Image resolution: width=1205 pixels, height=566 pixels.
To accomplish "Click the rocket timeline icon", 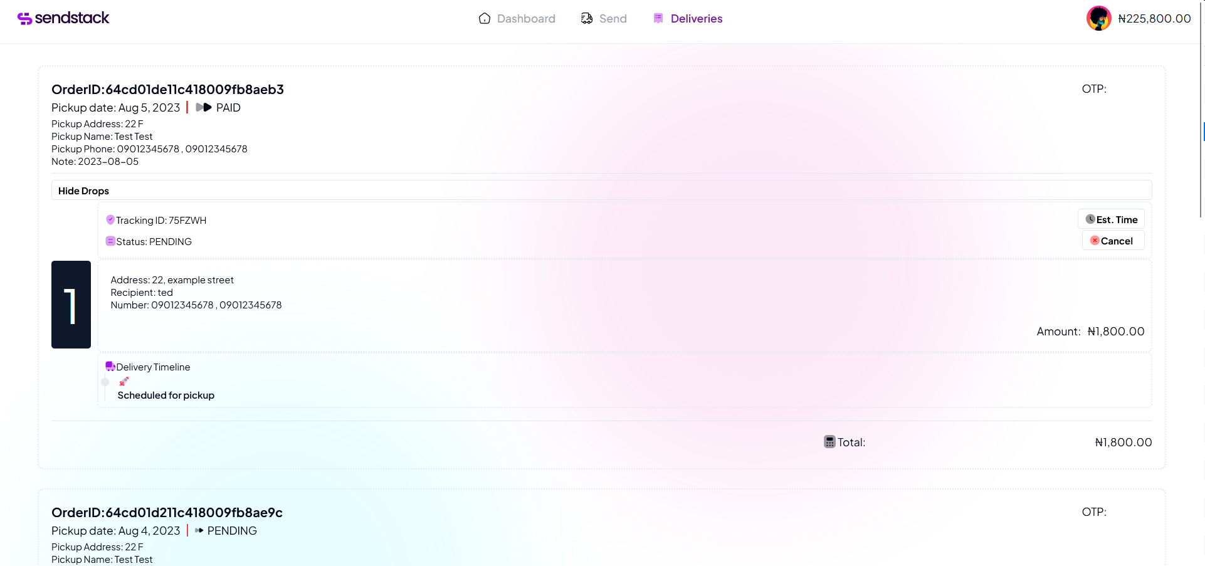I will (x=124, y=381).
